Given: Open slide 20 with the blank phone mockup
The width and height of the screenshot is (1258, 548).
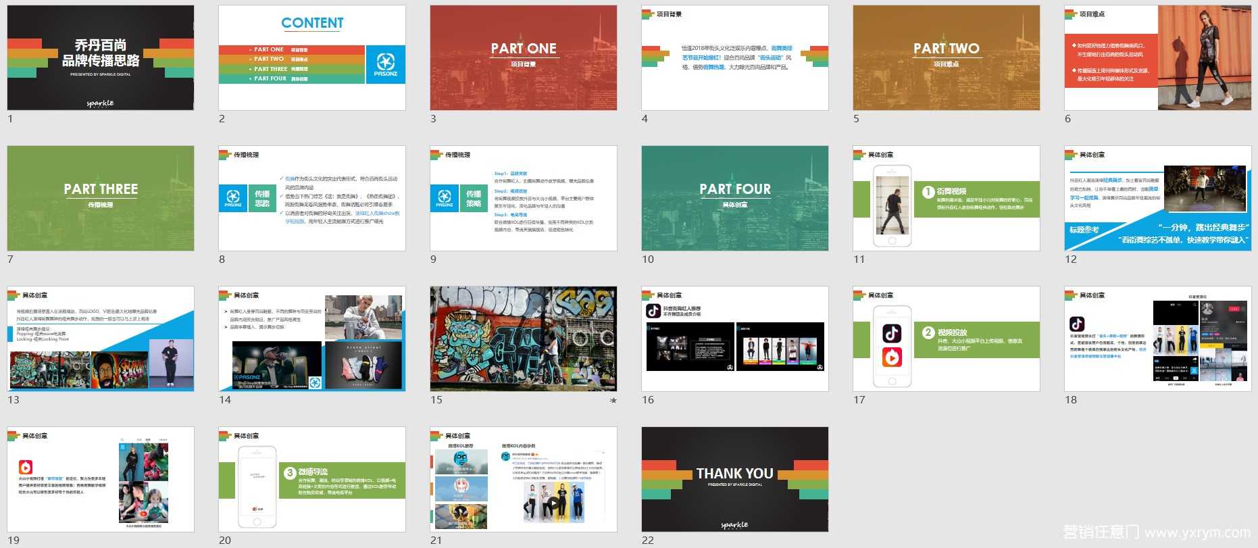Looking at the screenshot, I should (x=312, y=480).
